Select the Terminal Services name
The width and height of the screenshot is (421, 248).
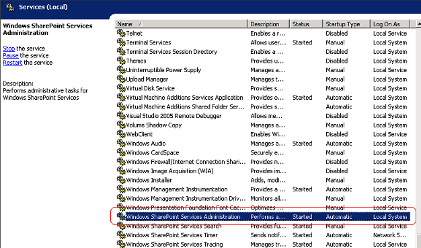click(149, 42)
